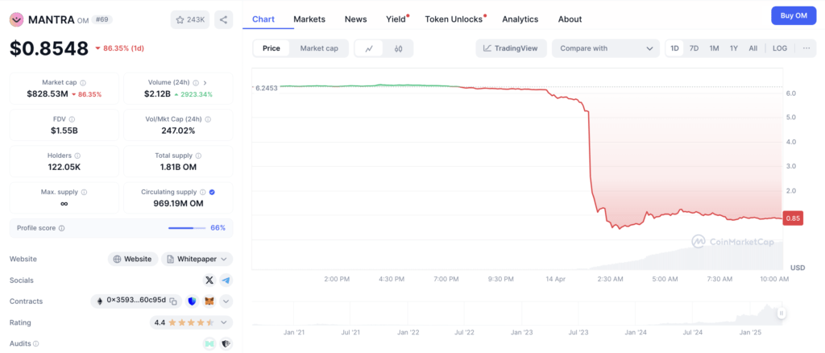Click the Audits info icon

[x=35, y=343]
